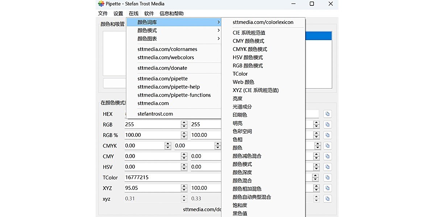Open the 文件 menu
The width and height of the screenshot is (435, 217).
coord(103,13)
